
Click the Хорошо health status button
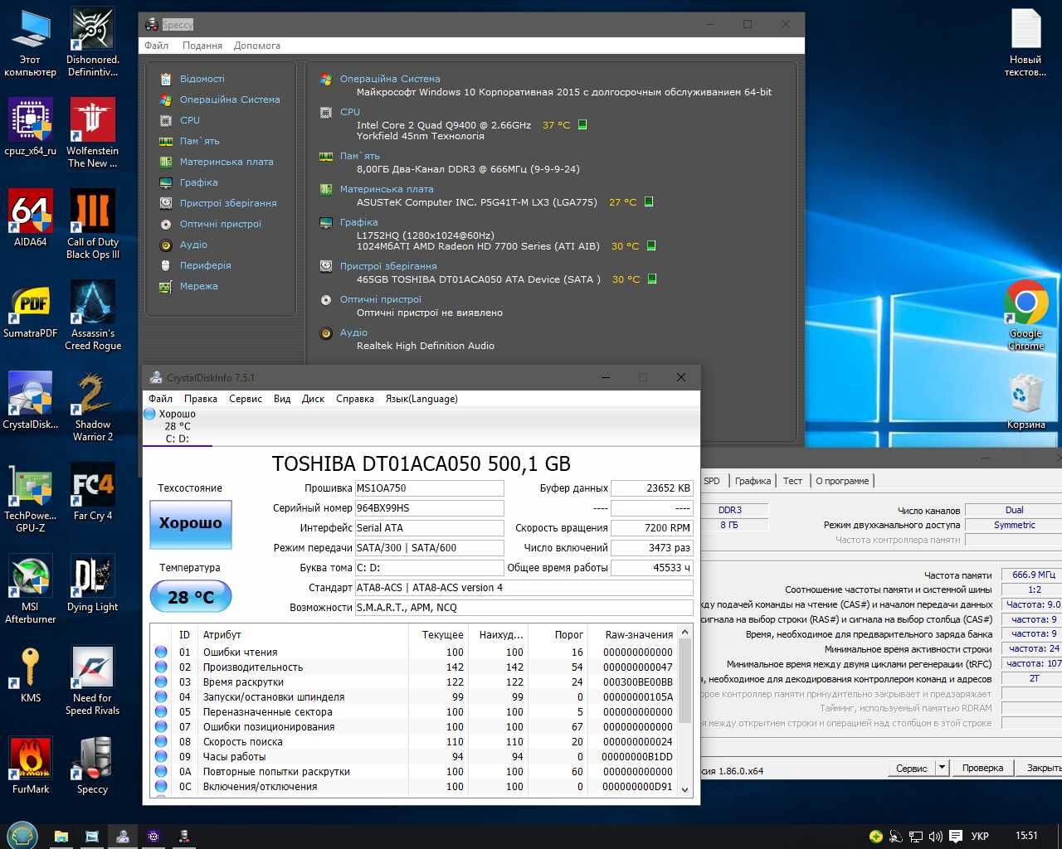(x=191, y=524)
